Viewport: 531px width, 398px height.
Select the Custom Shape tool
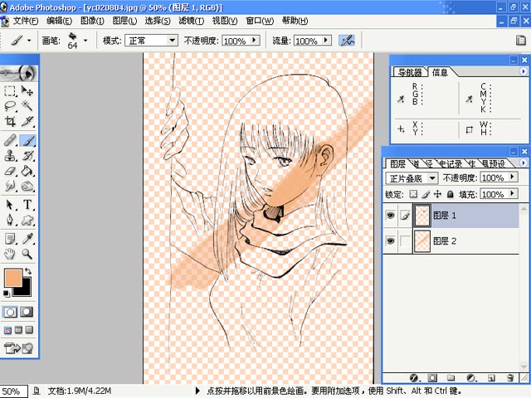point(27,220)
